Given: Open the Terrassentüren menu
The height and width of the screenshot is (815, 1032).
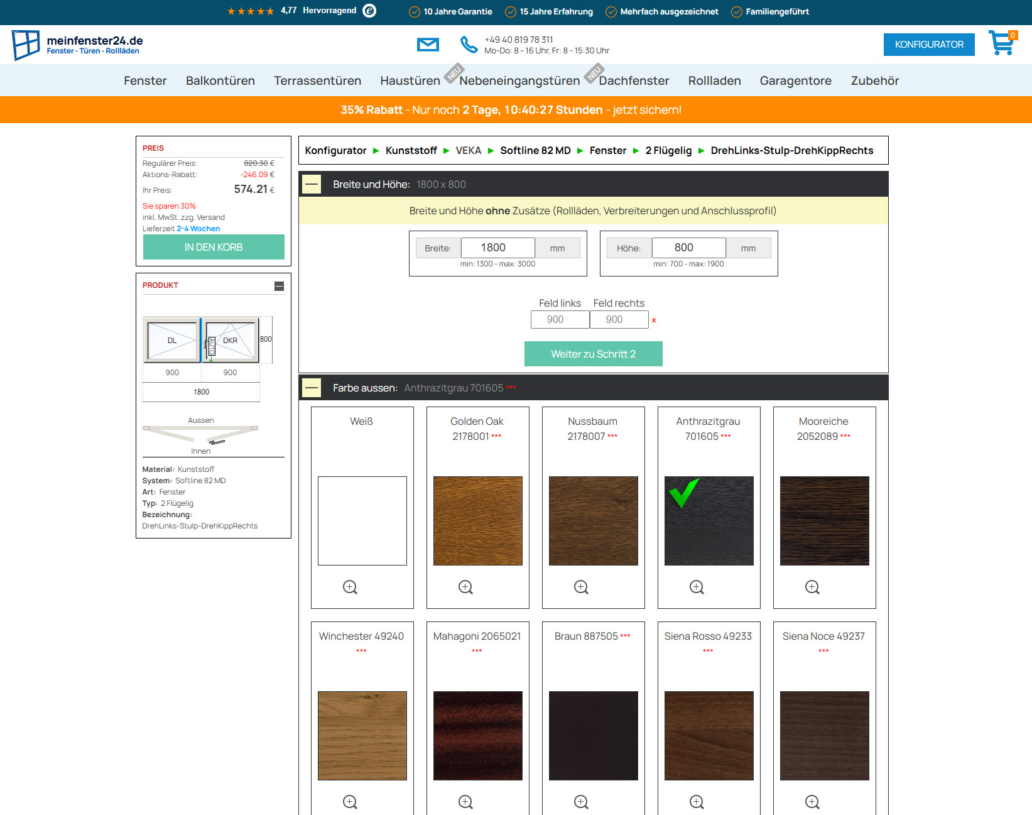Looking at the screenshot, I should tap(318, 80).
